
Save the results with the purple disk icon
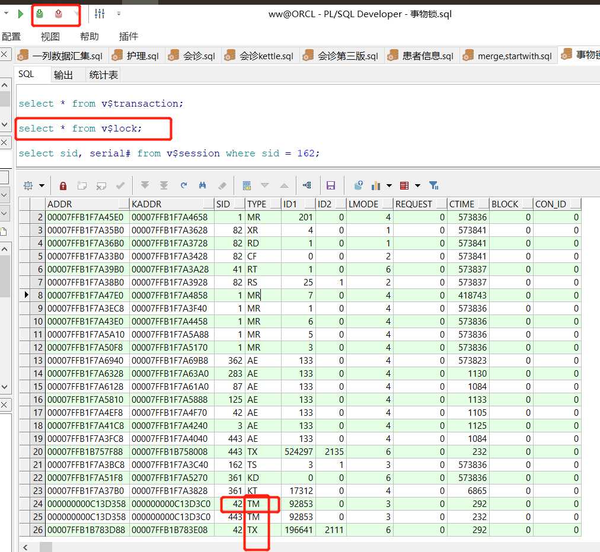click(331, 186)
